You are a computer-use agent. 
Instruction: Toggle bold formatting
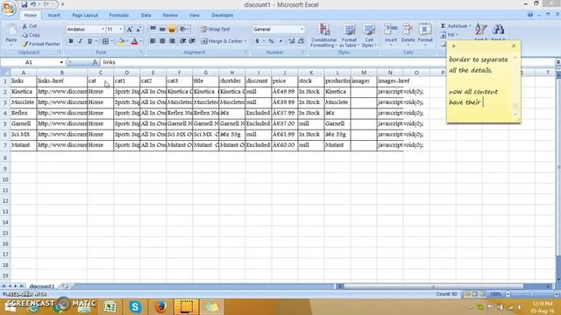pyautogui.click(x=71, y=41)
